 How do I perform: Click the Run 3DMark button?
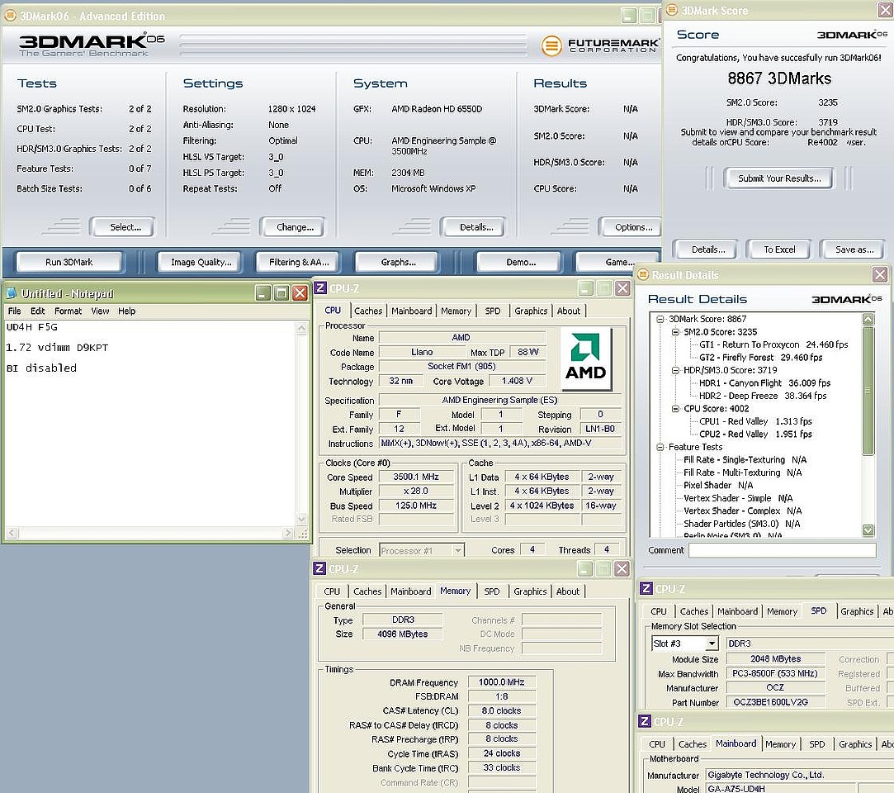[69, 263]
